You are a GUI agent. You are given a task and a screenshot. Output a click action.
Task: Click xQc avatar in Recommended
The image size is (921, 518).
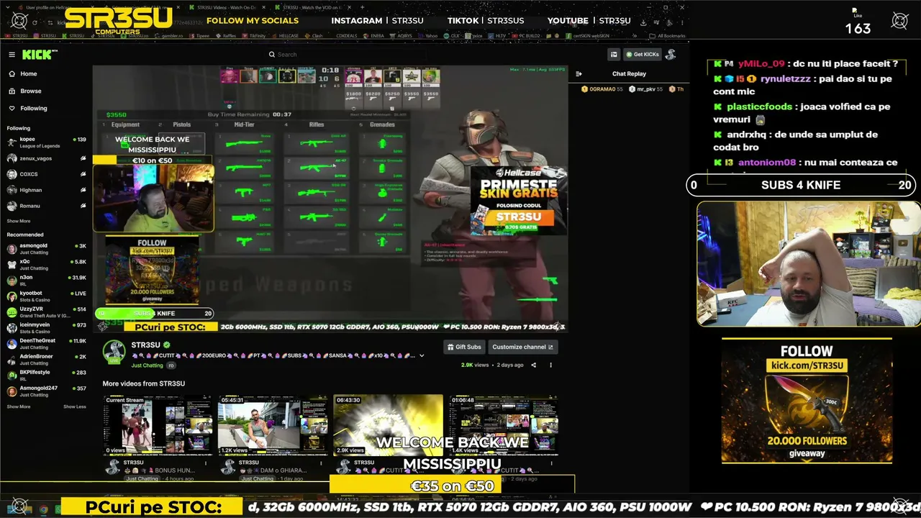pyautogui.click(x=12, y=265)
